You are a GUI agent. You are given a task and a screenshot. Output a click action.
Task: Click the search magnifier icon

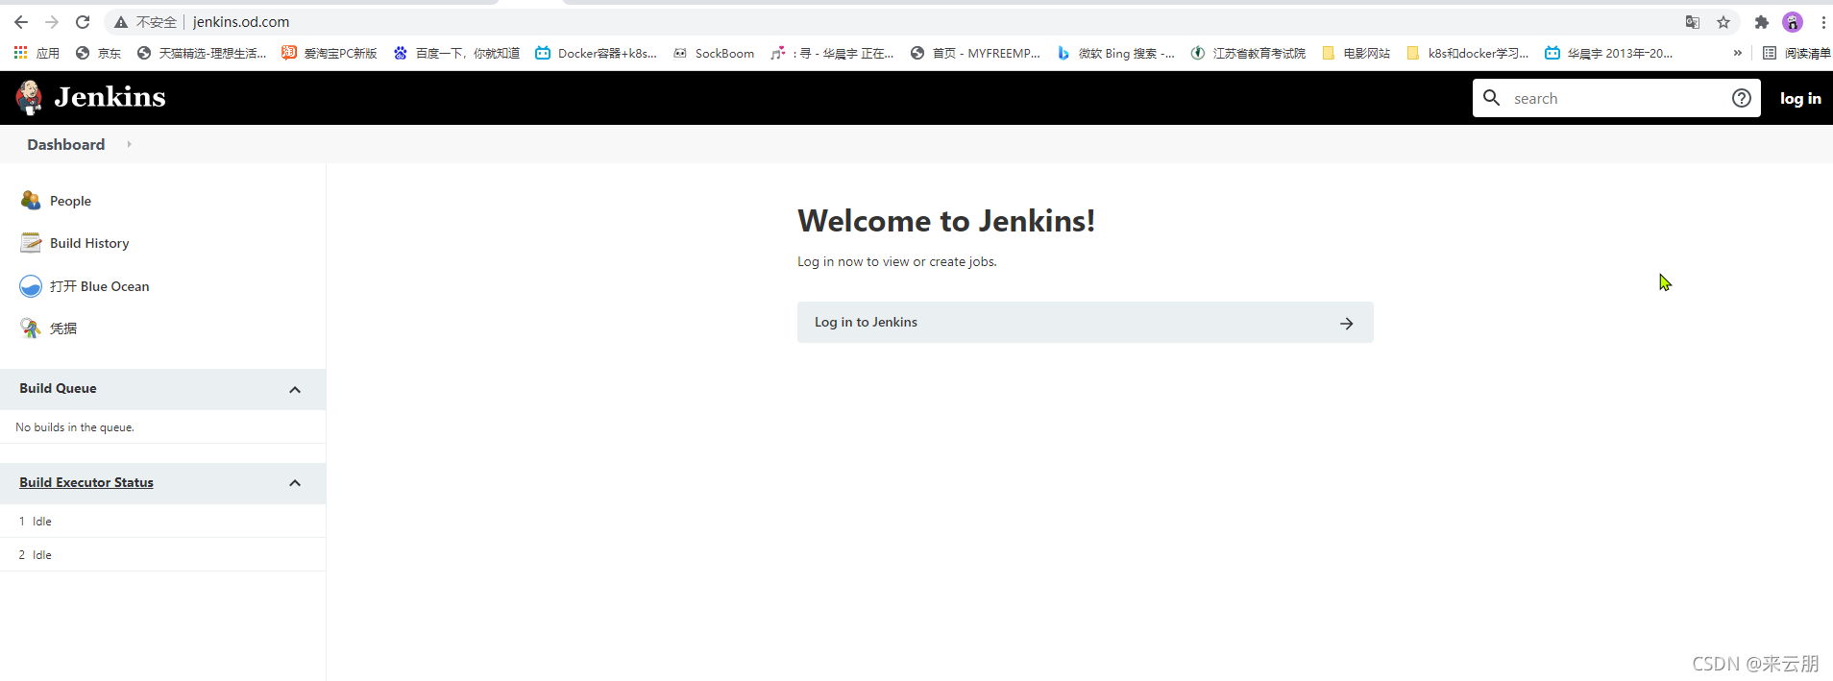coord(1491,98)
